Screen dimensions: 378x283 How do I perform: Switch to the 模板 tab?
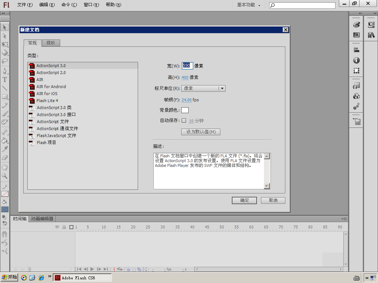coord(51,43)
